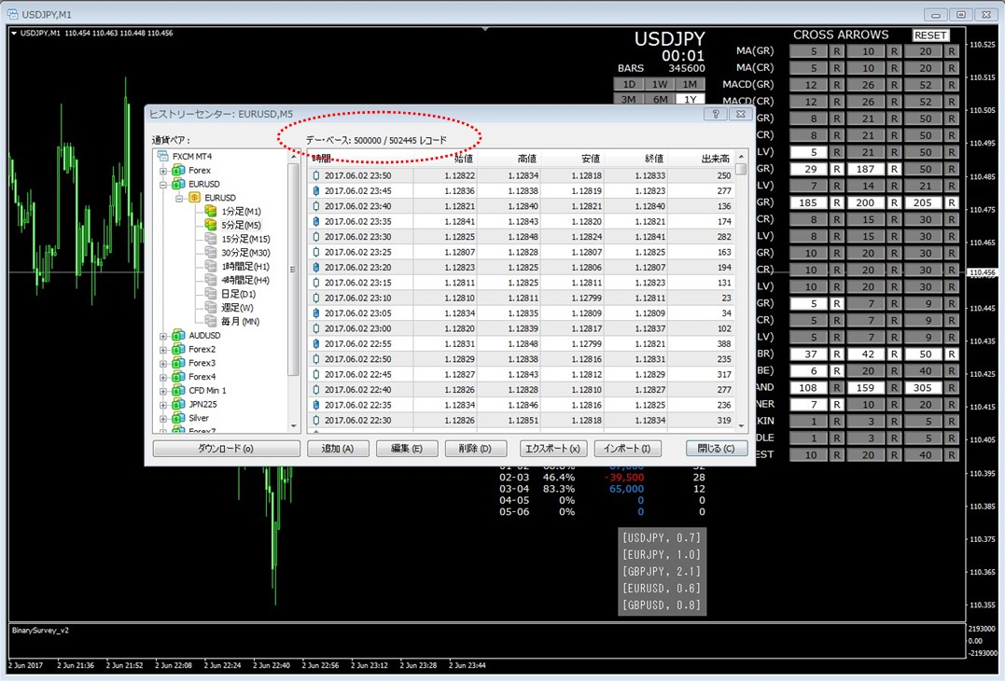
Task: Click the 4時間足(H4) database icon
Action: (210, 280)
